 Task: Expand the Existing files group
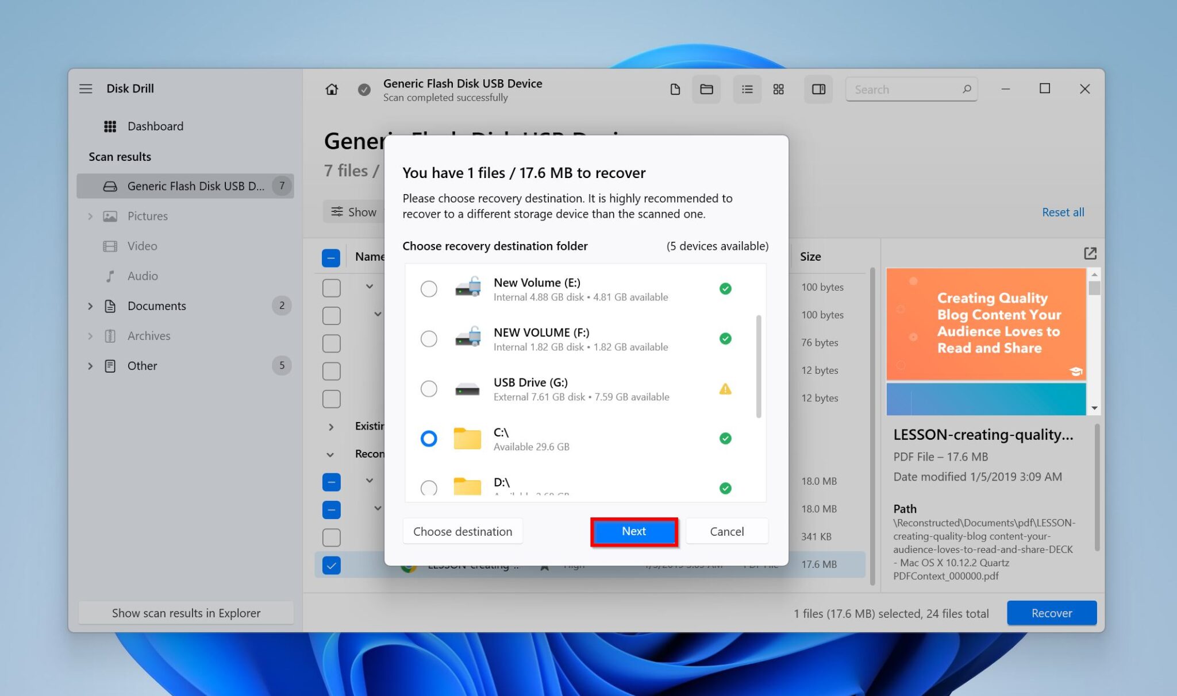click(x=331, y=427)
